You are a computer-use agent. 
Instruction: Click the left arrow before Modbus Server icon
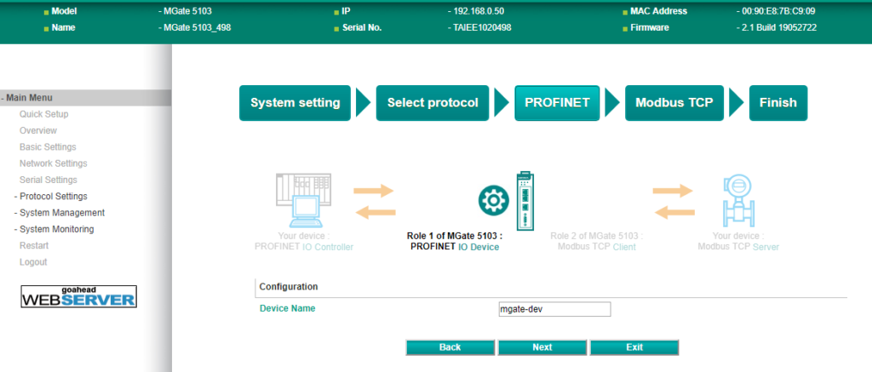pos(674,213)
